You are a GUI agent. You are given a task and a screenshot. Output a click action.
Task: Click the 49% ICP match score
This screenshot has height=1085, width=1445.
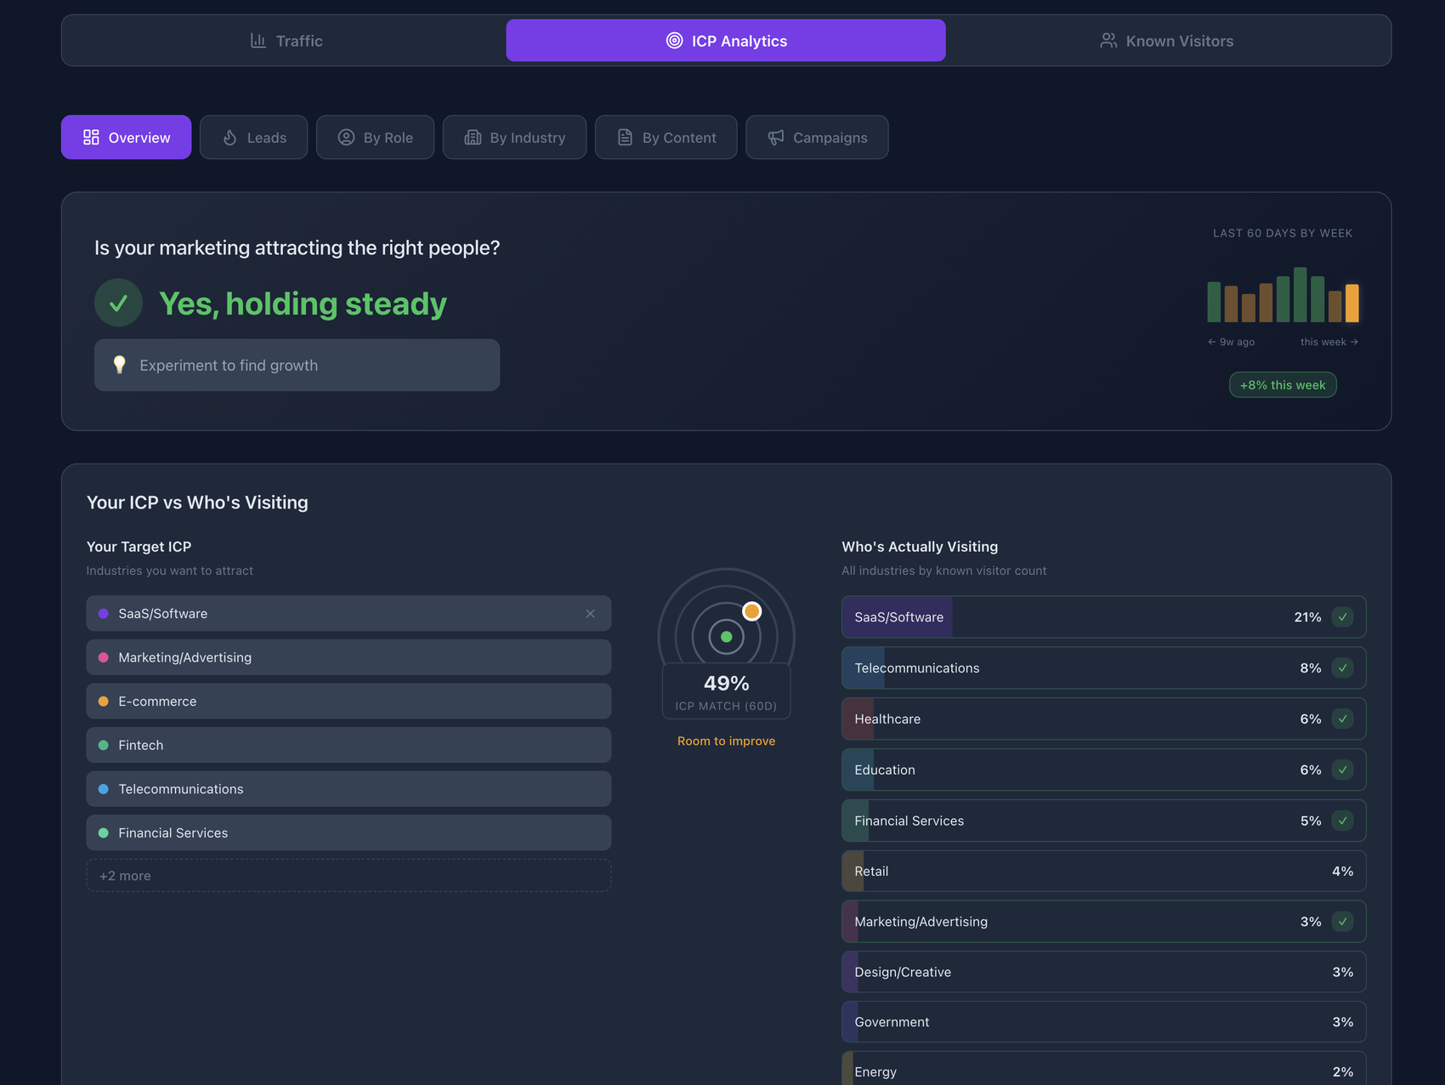(x=727, y=684)
